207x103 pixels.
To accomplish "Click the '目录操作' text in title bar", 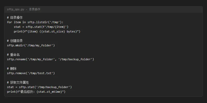I will (35, 9).
